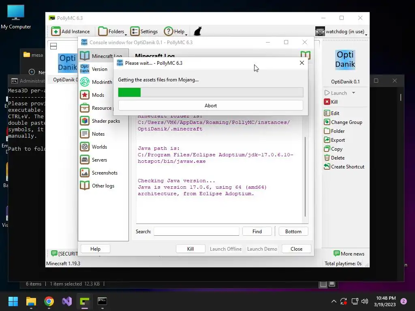This screenshot has height=311, width=415.
Task: Open the Version page
Action: point(99,69)
